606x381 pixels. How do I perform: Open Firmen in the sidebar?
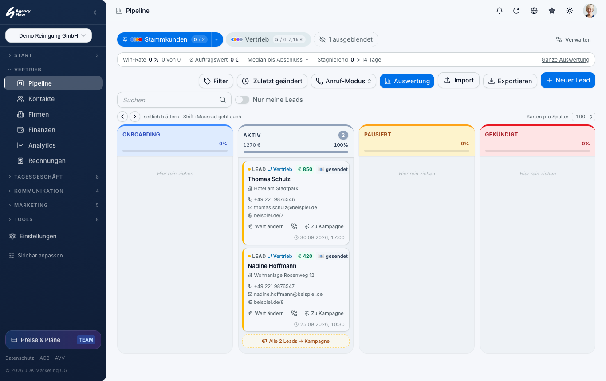[53, 114]
